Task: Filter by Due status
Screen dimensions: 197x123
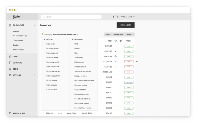Action: click(x=76, y=53)
